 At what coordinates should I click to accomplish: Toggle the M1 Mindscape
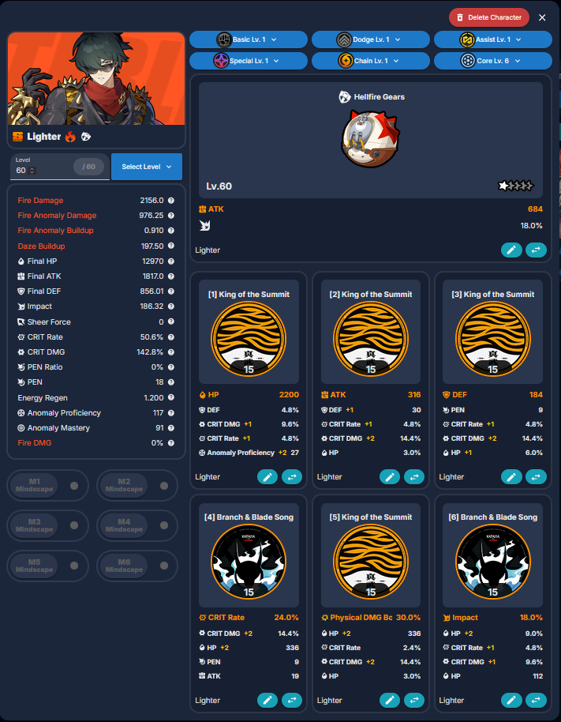point(47,485)
